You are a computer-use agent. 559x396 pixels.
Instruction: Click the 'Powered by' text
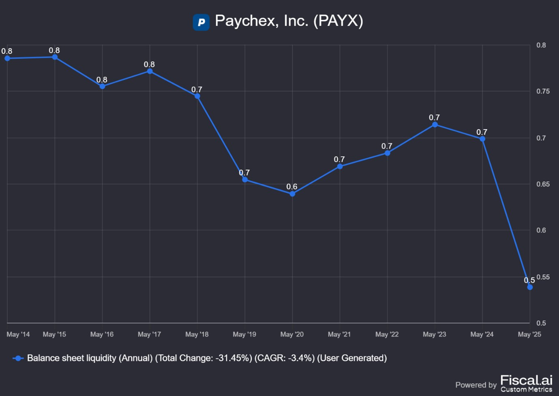click(476, 385)
